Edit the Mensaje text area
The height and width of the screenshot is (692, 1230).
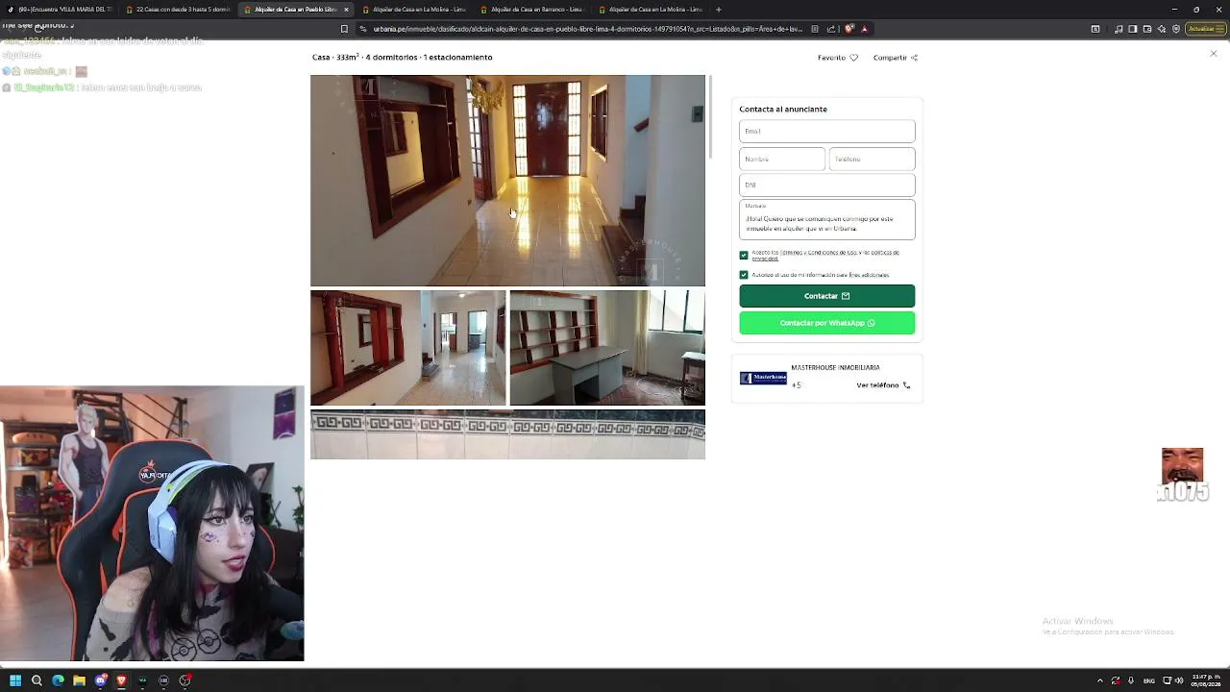[x=826, y=220]
